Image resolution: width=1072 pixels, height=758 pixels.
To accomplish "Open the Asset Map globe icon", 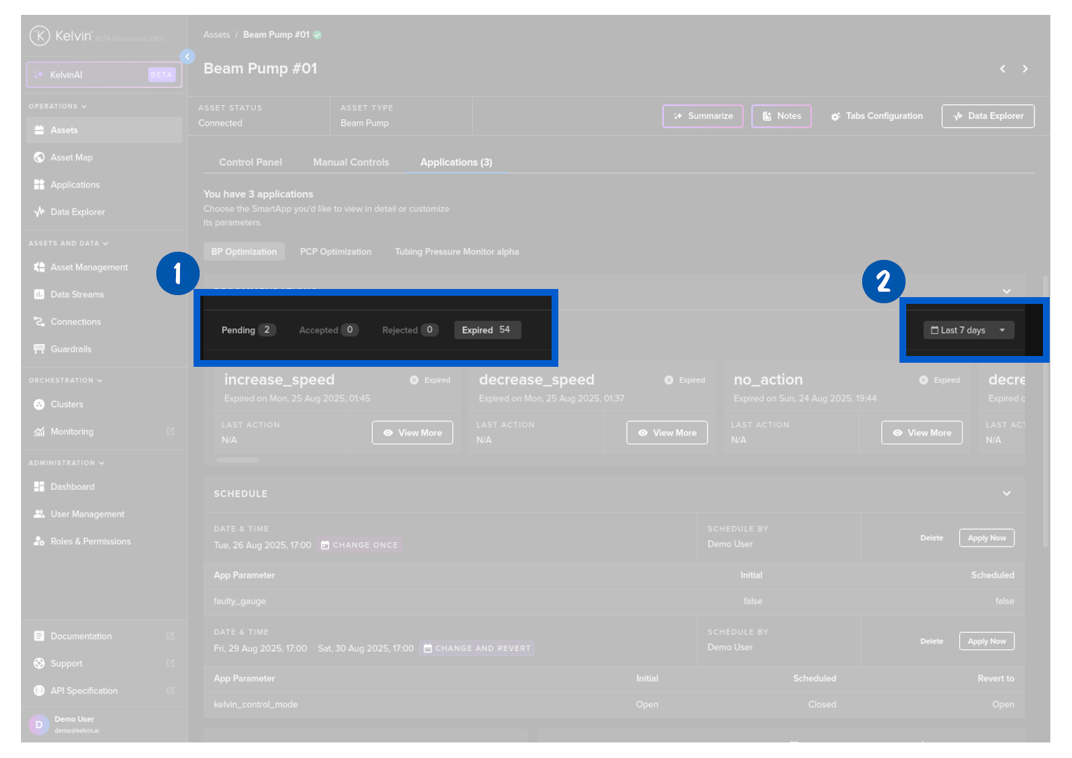I will tap(39, 157).
